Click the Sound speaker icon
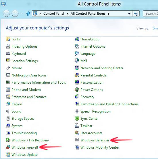Viewport: 158px width, 159px height. click(x=8, y=111)
